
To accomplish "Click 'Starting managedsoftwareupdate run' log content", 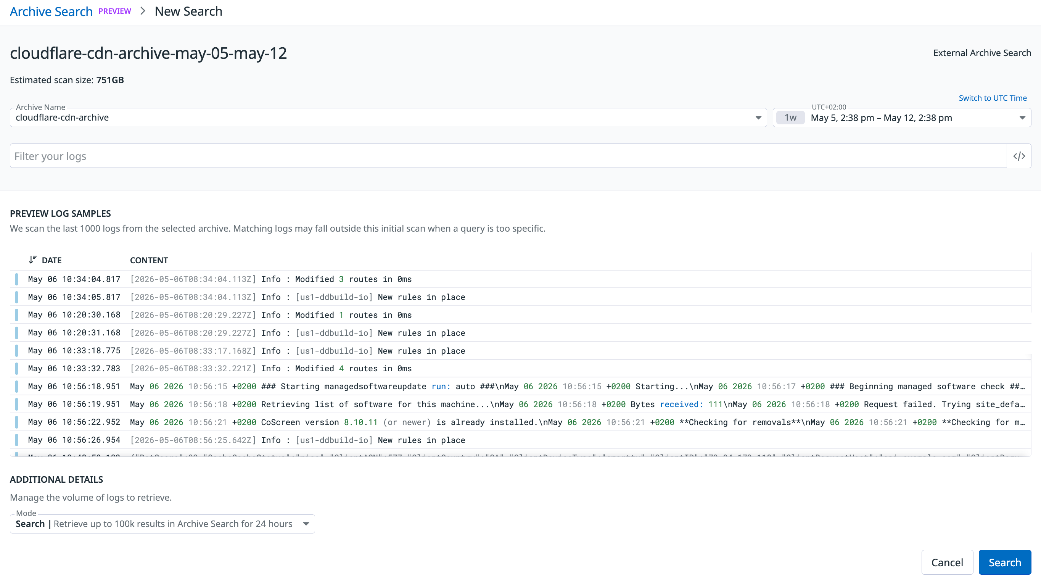I will 578,386.
